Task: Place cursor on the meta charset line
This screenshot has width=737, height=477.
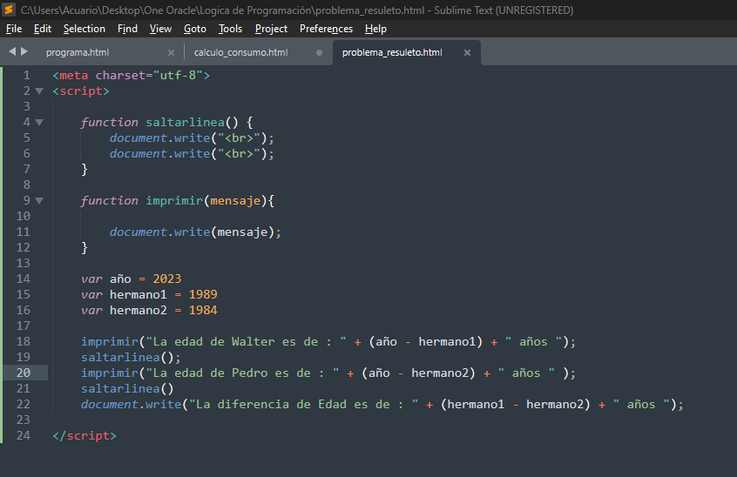Action: (132, 75)
